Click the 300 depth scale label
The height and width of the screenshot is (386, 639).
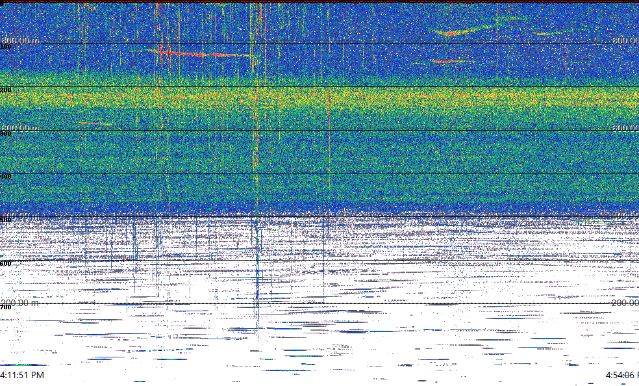click(6, 134)
